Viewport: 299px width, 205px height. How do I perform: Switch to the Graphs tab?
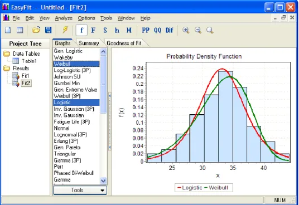pyautogui.click(x=62, y=43)
